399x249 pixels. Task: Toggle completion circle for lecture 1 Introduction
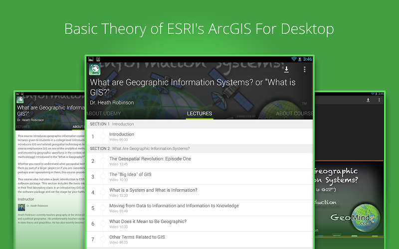(103, 136)
